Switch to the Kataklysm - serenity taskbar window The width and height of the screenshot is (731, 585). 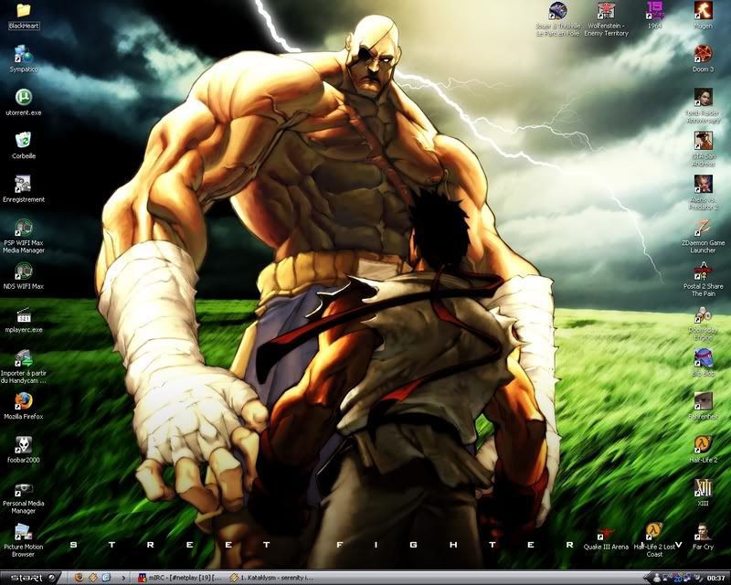tap(271, 579)
